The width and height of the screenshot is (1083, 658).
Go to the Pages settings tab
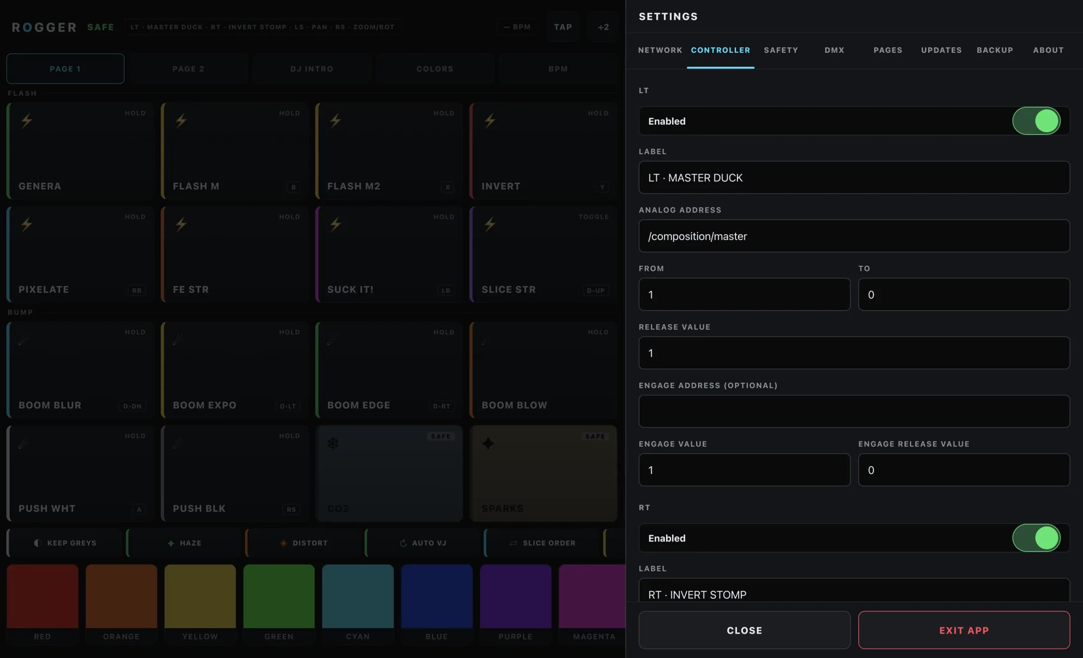click(888, 50)
